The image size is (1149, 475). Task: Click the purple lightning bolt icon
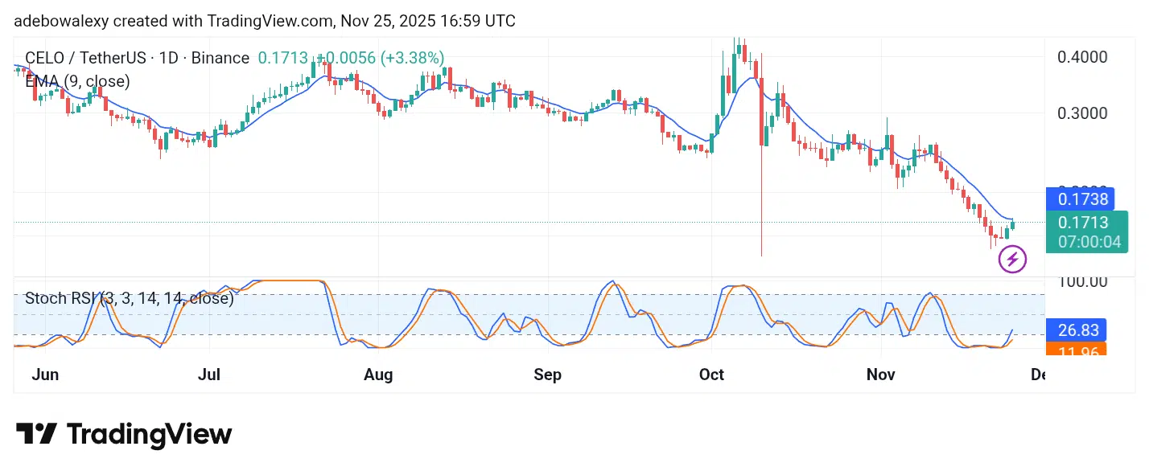(1012, 260)
